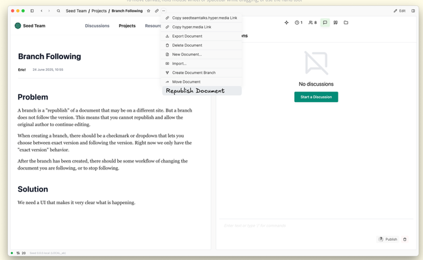Select Republish Document in the menu

coord(195,91)
